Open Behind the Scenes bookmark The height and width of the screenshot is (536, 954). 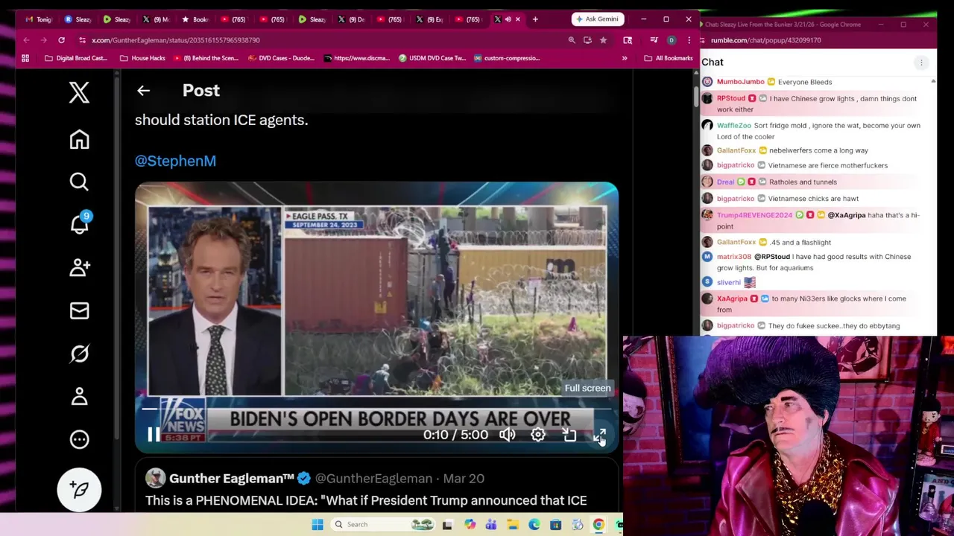point(206,58)
